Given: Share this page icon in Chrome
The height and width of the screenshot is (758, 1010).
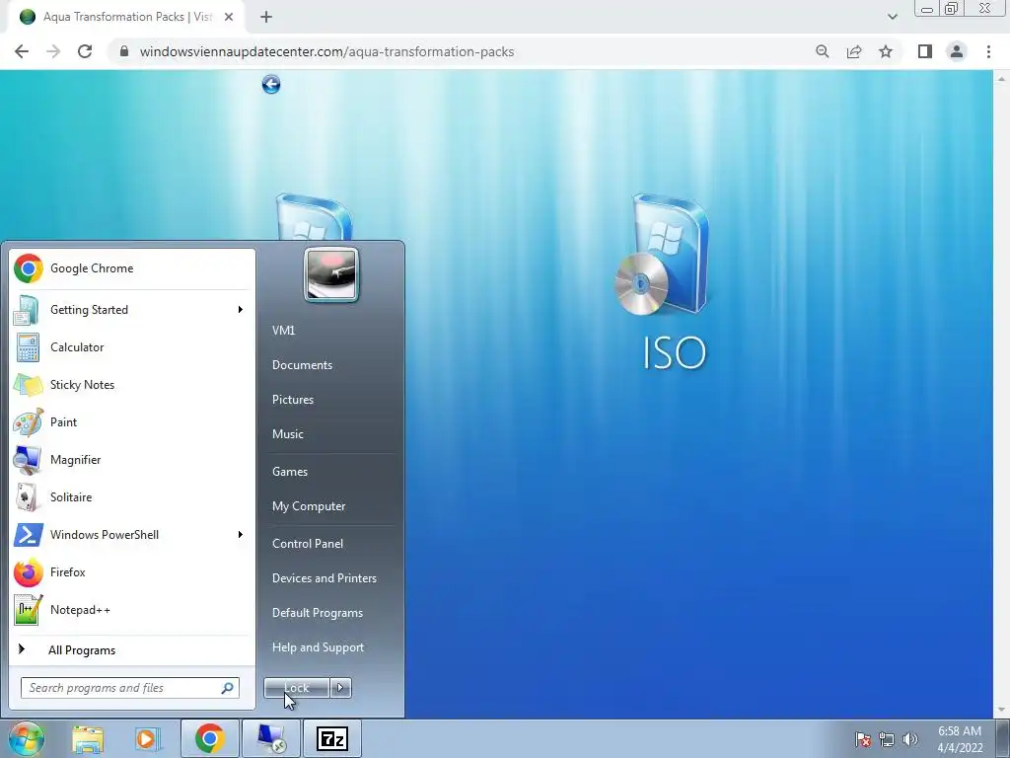Looking at the screenshot, I should (x=854, y=51).
